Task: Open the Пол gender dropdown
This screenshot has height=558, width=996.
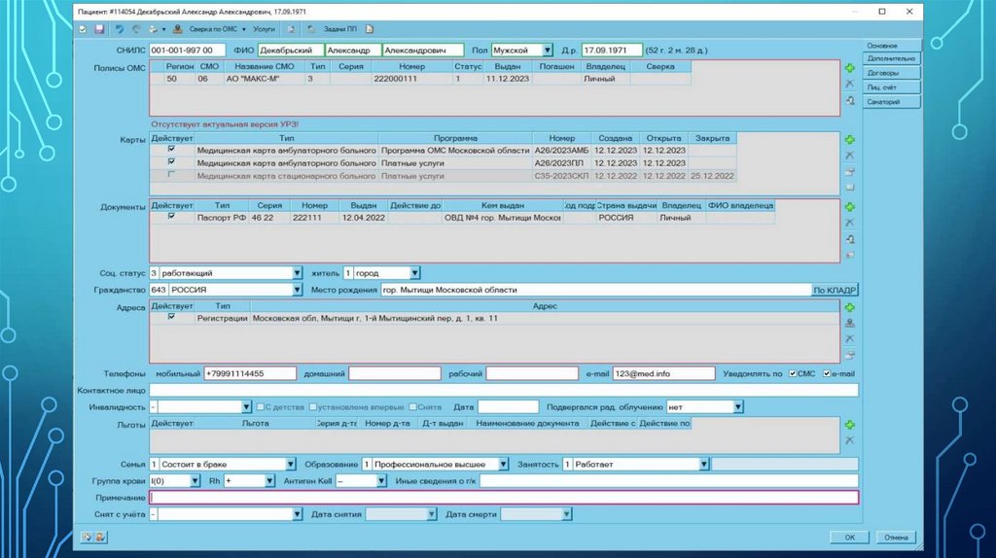Action: pos(549,50)
